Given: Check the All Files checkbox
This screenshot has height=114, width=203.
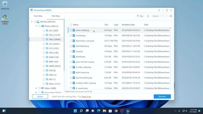Looking at the screenshot, I should tap(35, 22).
